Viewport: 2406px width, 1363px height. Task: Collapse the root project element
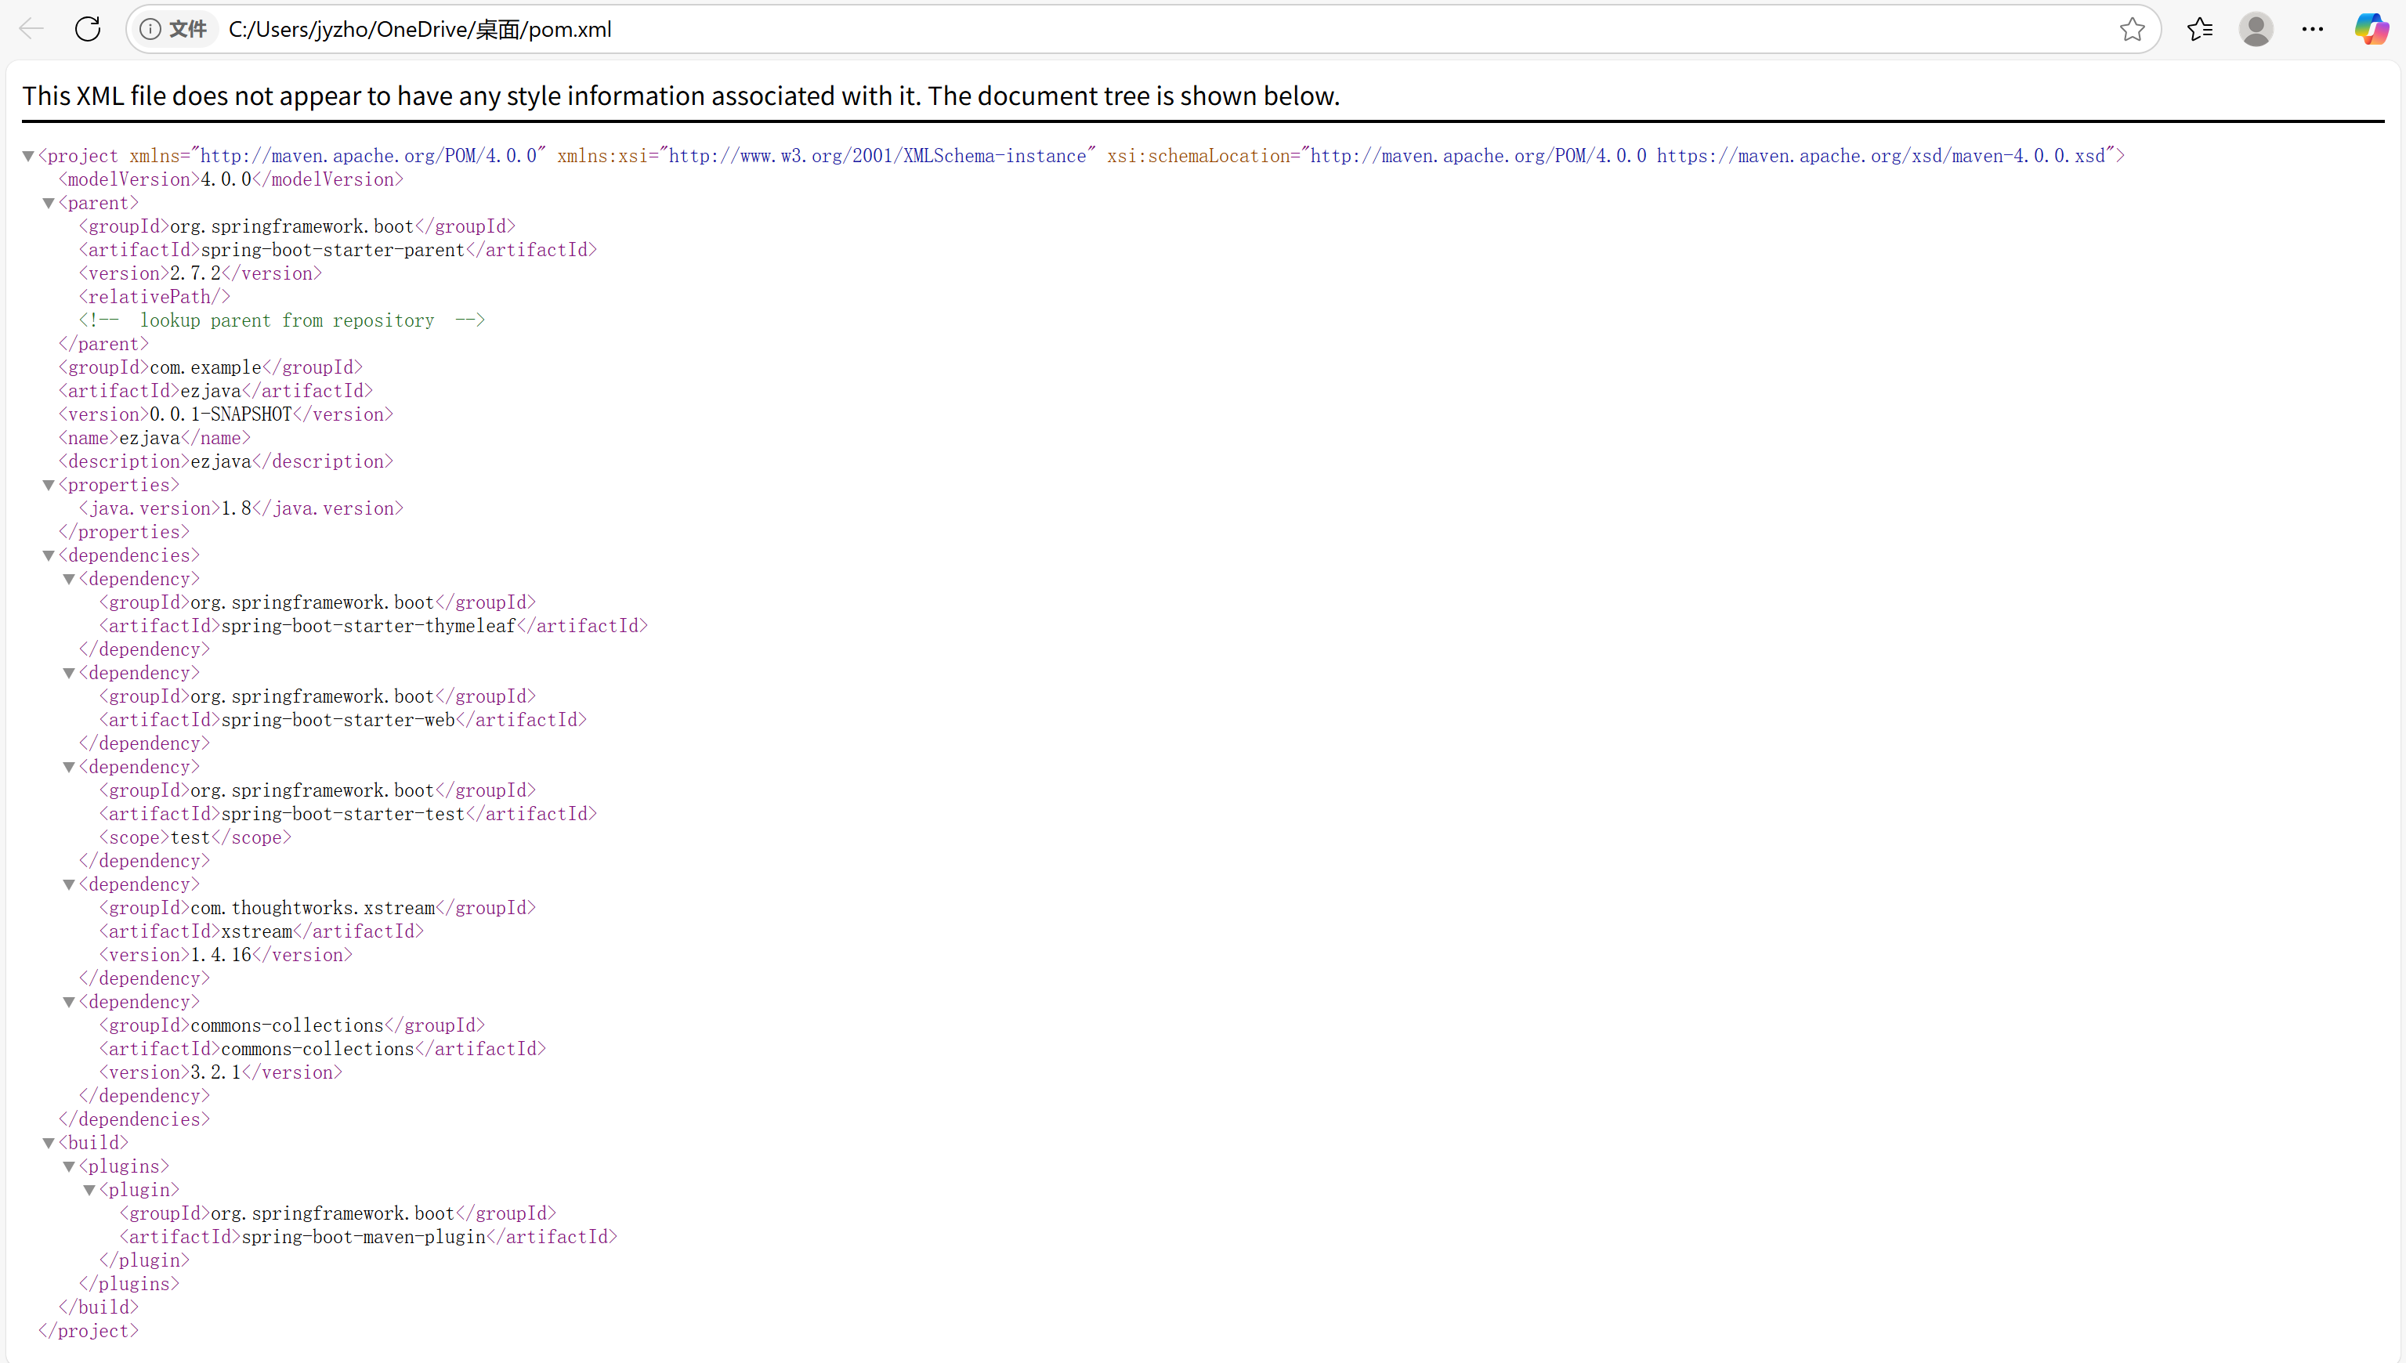(28, 157)
